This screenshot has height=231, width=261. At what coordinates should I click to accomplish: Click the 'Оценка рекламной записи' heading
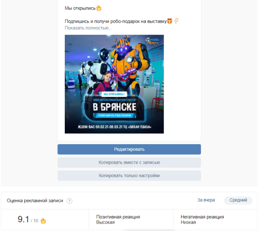tap(35, 201)
